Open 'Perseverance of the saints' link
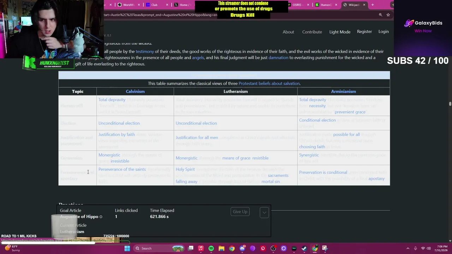 122,169
